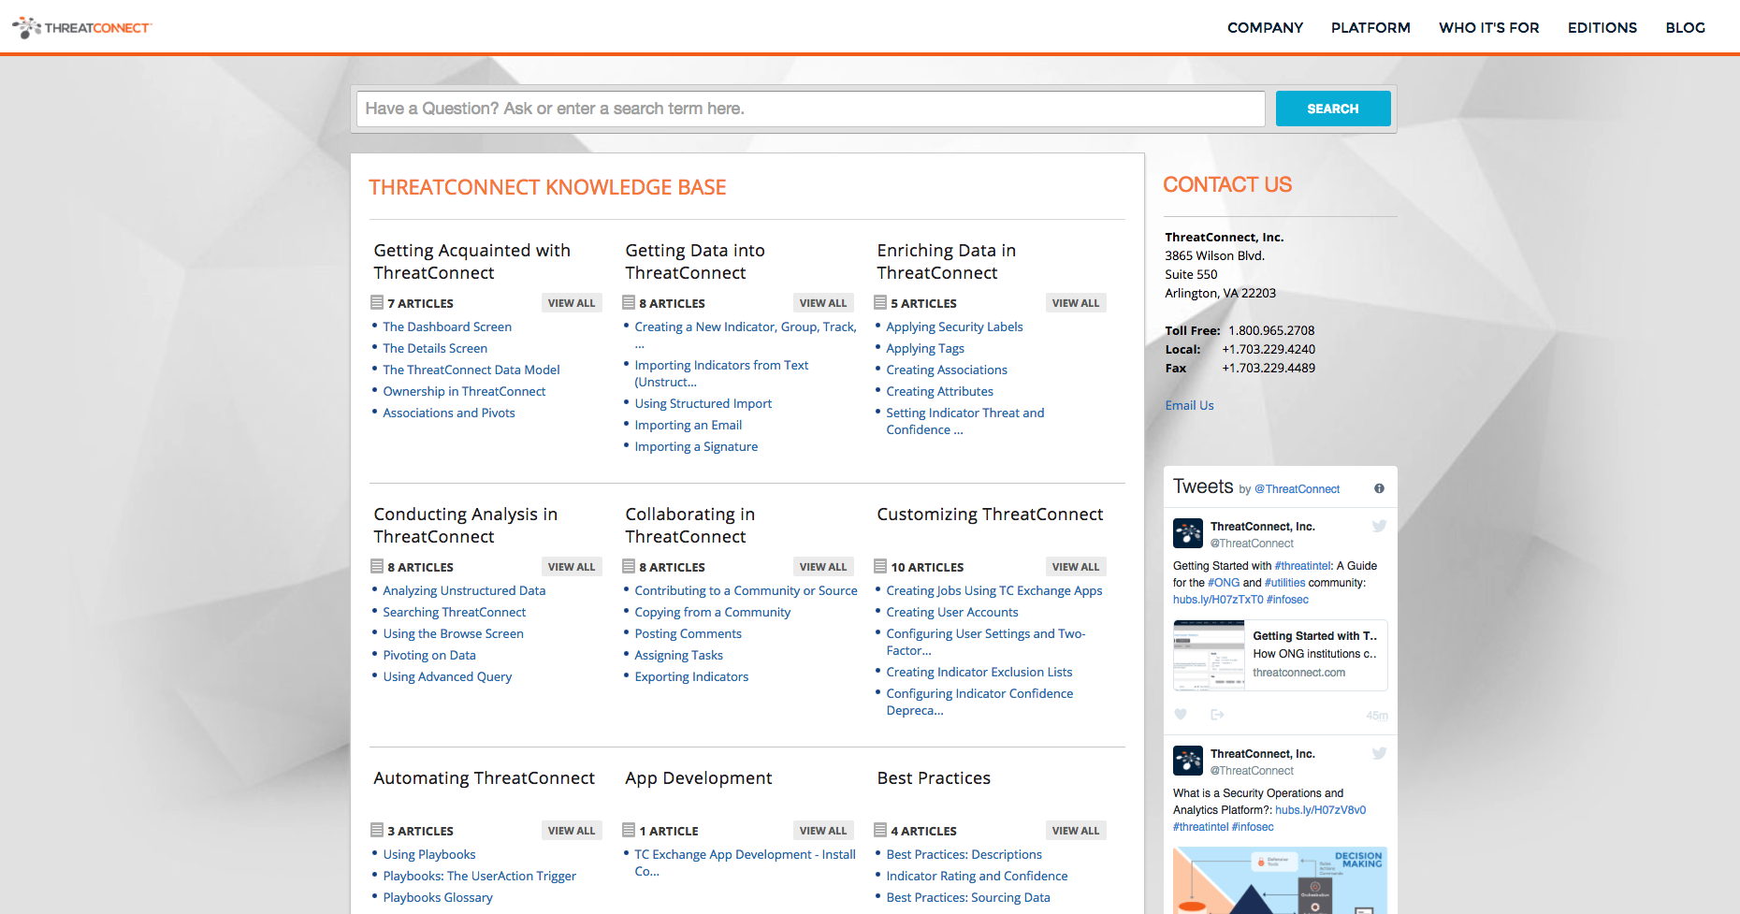1740x914 pixels.
Task: Click ThreatConnect avatar on second tweet
Action: tap(1188, 761)
